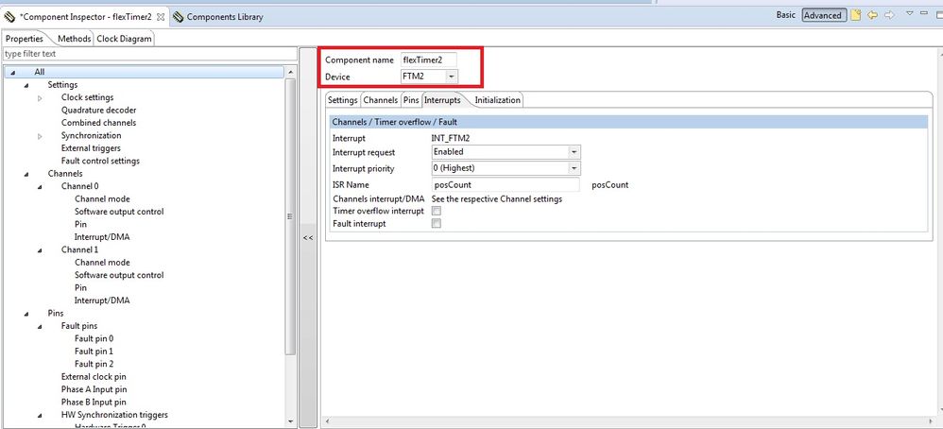
Task: Select Interrupt/DMA under Channel 1
Action: point(102,300)
